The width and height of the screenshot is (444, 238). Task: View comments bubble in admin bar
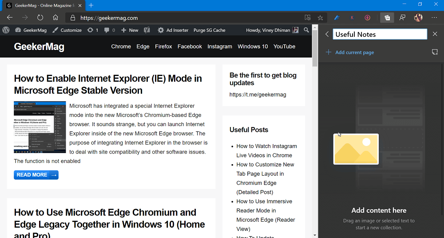[109, 30]
